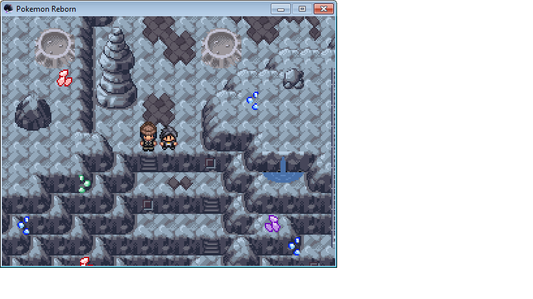Viewport: 533px width, 299px height.
Task: Select blue crystals right of purple crystal
Action: coord(294,246)
